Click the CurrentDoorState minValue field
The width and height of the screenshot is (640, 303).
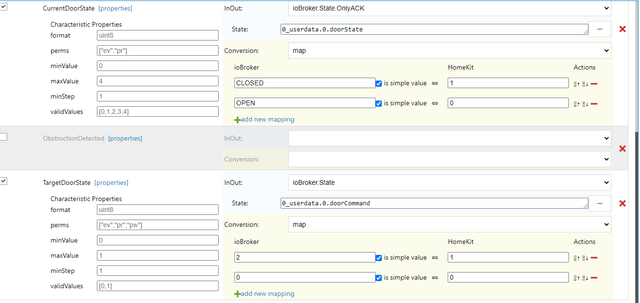click(157, 66)
